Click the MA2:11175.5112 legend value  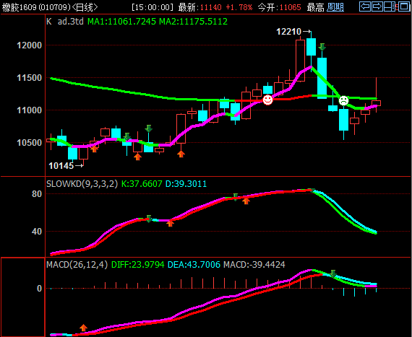(x=193, y=22)
